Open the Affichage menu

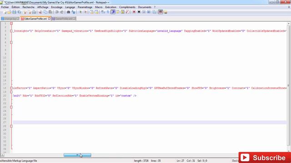click(43, 7)
